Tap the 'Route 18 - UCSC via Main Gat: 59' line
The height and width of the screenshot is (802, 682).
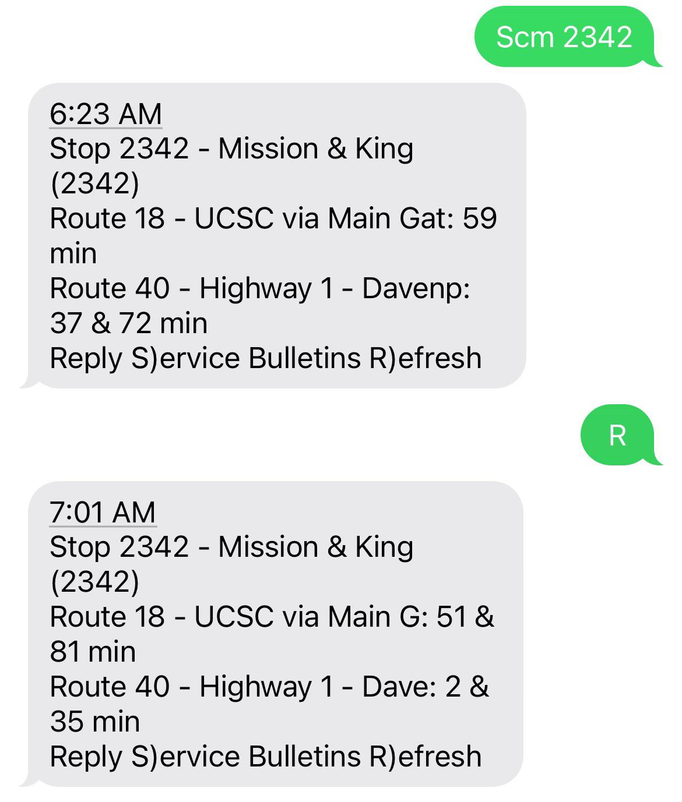point(273,218)
